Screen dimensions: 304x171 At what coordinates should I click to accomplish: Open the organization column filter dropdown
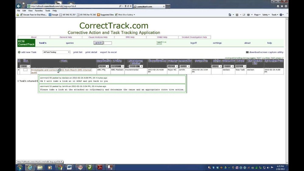[x=104, y=66]
